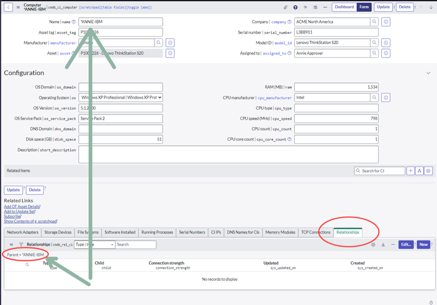Collapse the Configuration section chevron
The width and height of the screenshot is (437, 305).
point(428,73)
